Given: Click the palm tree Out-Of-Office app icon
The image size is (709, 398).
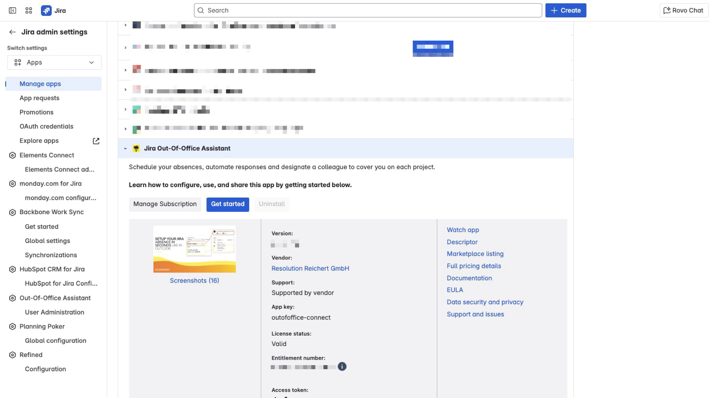Looking at the screenshot, I should [x=136, y=148].
